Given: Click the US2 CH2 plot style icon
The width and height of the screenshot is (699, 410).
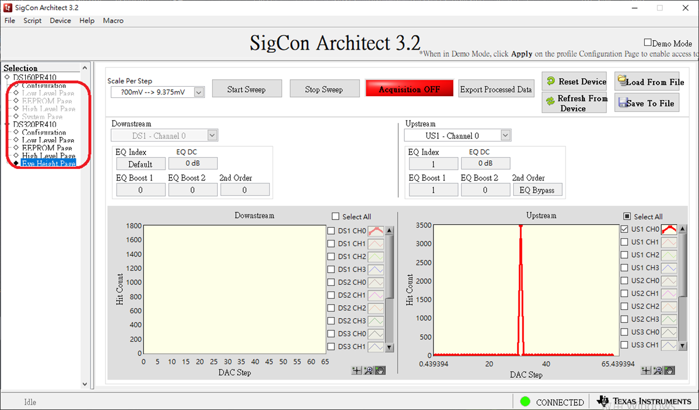Looking at the screenshot, I should [x=669, y=306].
